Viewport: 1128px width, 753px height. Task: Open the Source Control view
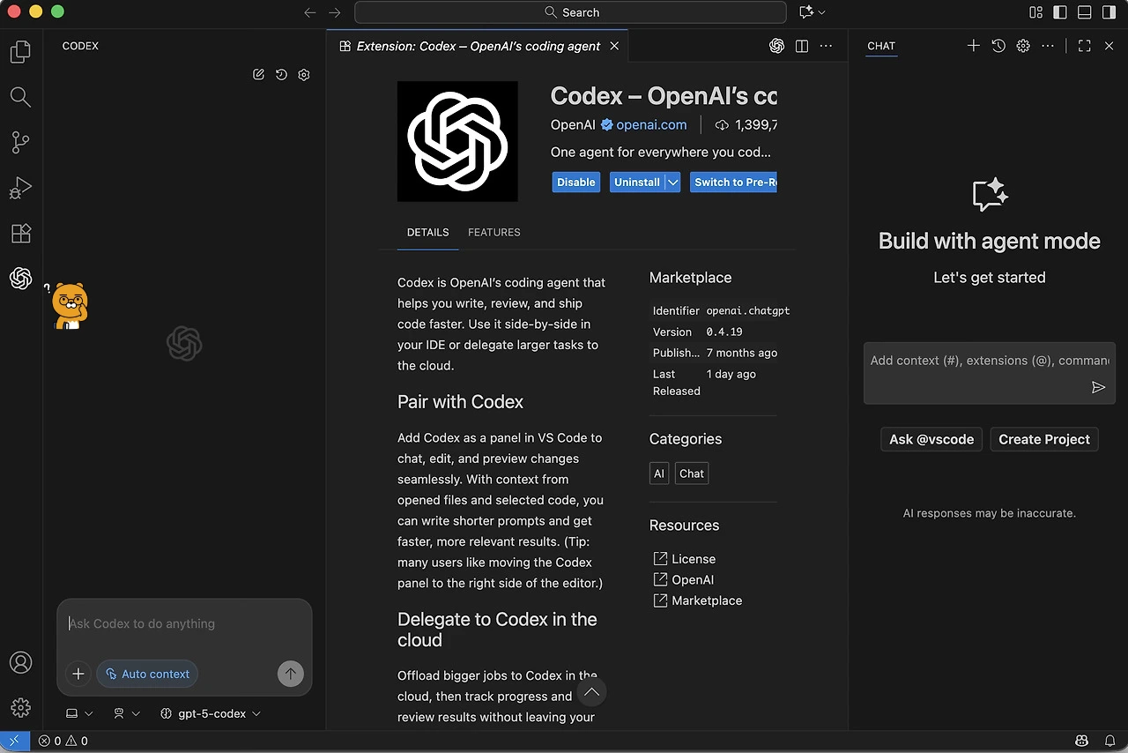click(x=20, y=142)
